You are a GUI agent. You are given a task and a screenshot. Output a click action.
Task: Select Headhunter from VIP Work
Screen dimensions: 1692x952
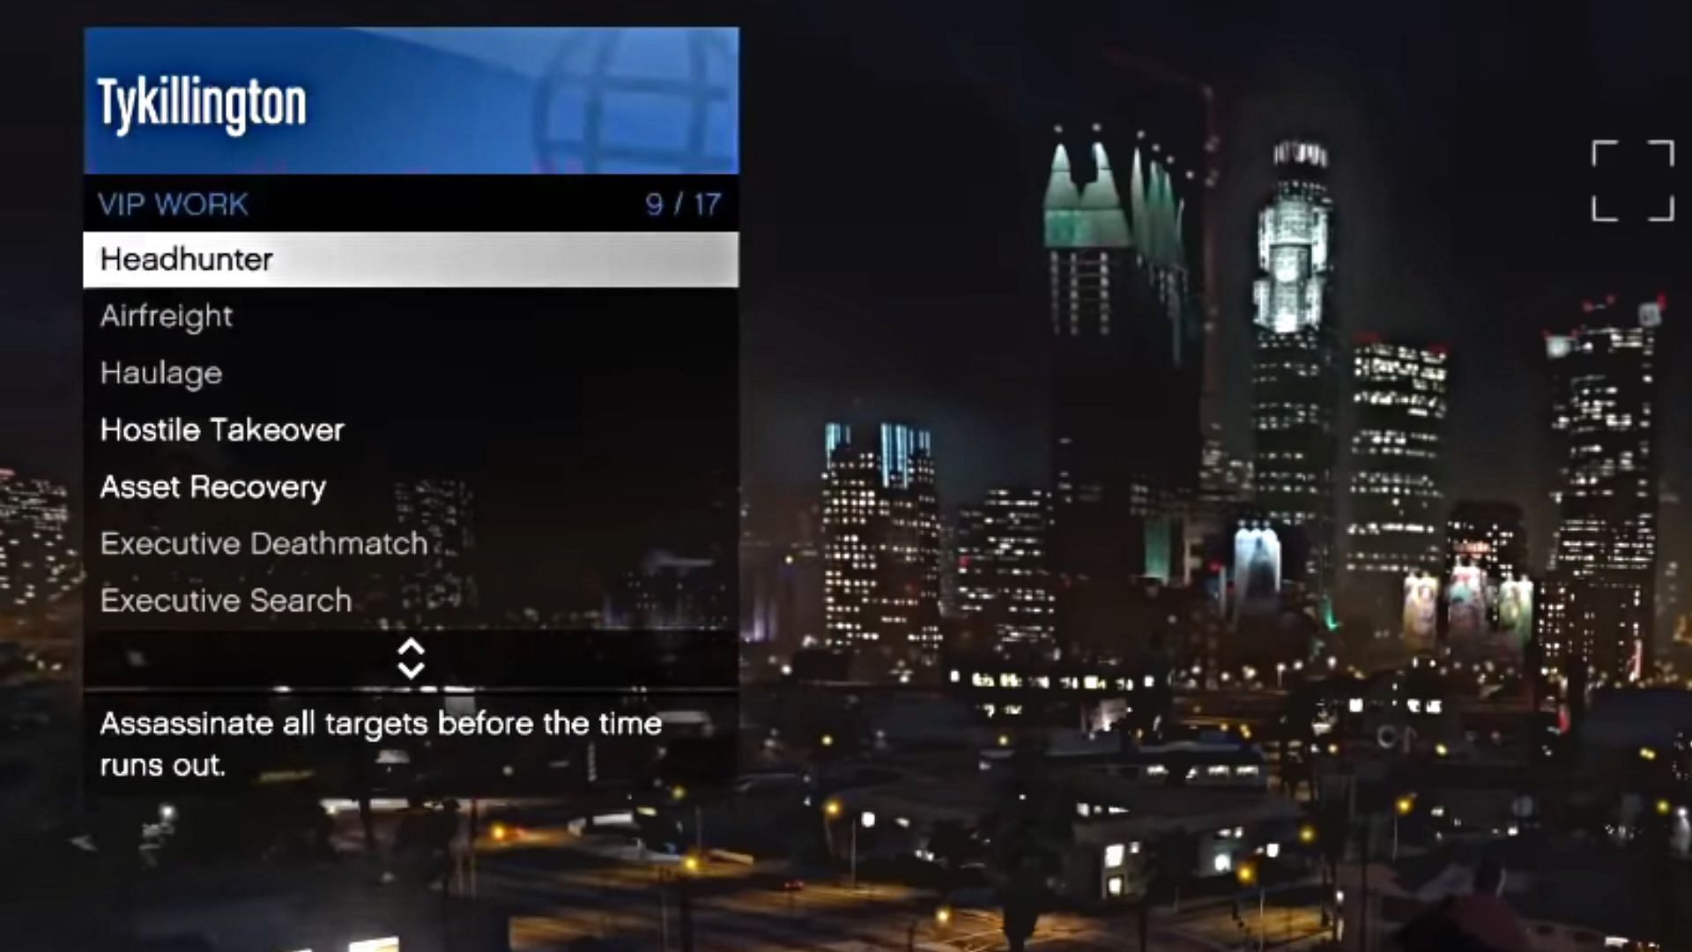pyautogui.click(x=410, y=258)
